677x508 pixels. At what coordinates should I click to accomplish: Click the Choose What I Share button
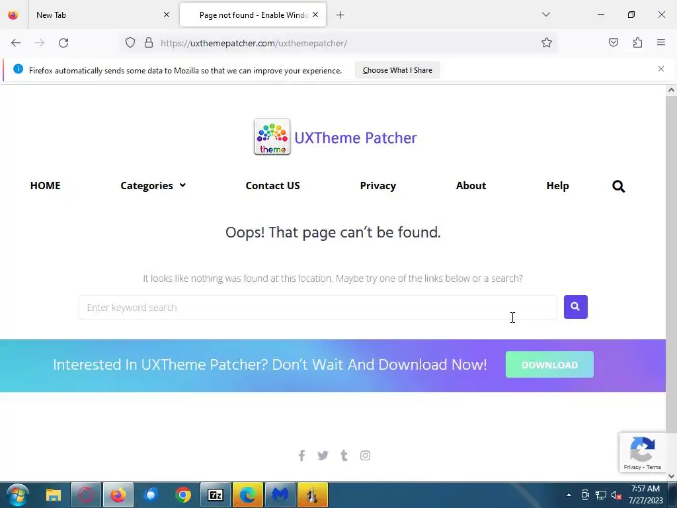tap(397, 70)
